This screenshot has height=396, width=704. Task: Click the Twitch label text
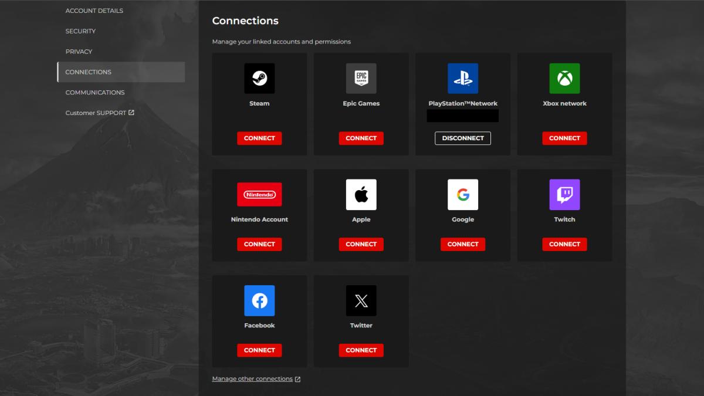point(564,219)
